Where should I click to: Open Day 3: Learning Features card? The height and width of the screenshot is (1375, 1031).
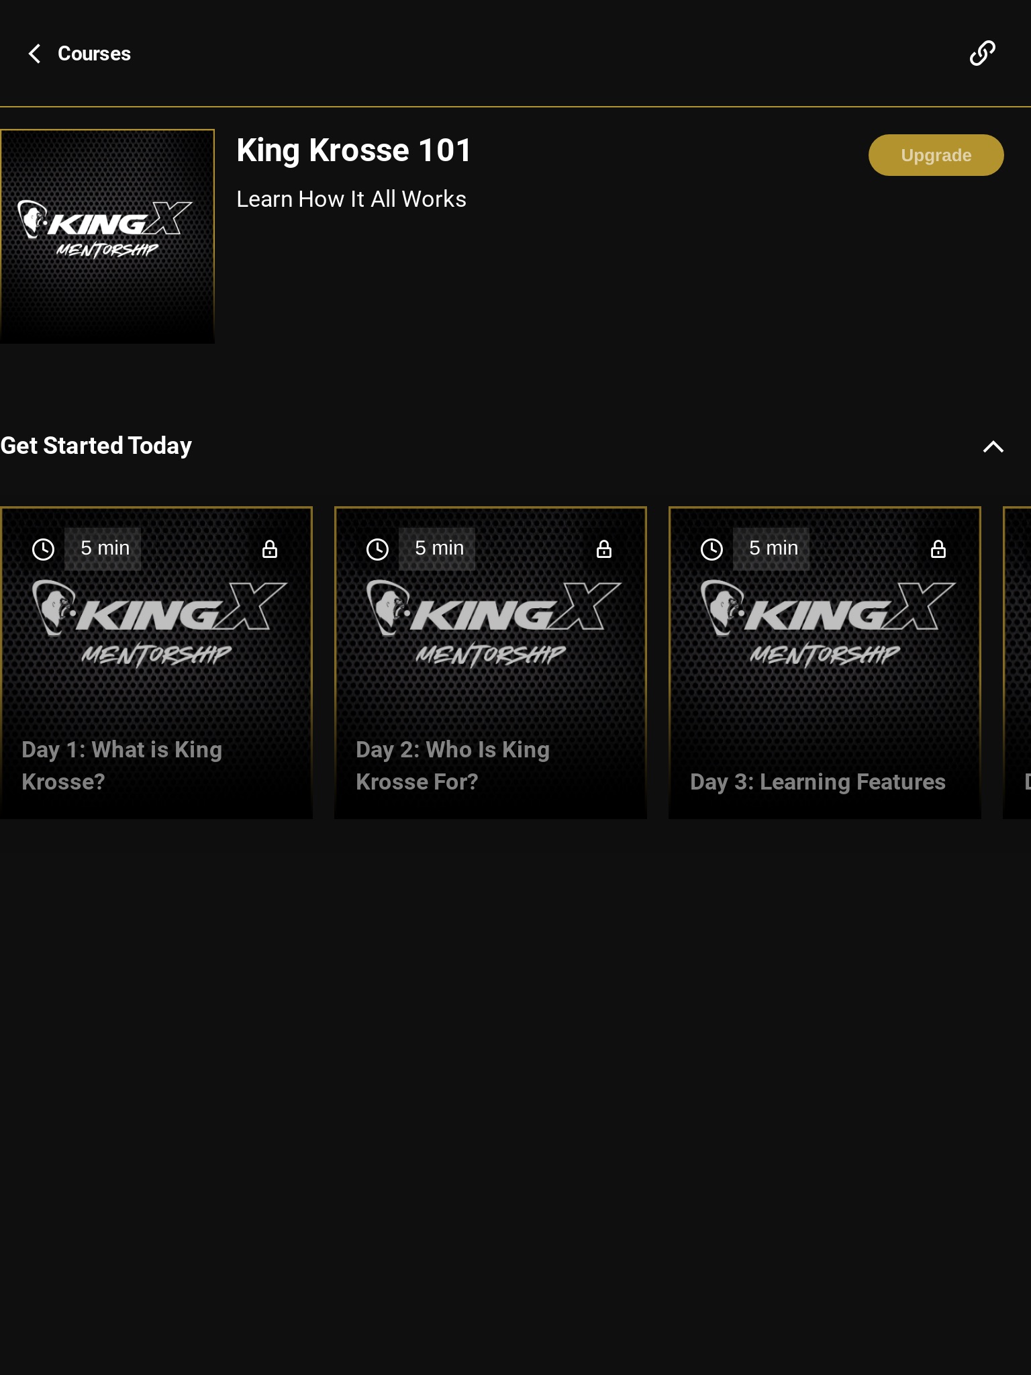[825, 663]
